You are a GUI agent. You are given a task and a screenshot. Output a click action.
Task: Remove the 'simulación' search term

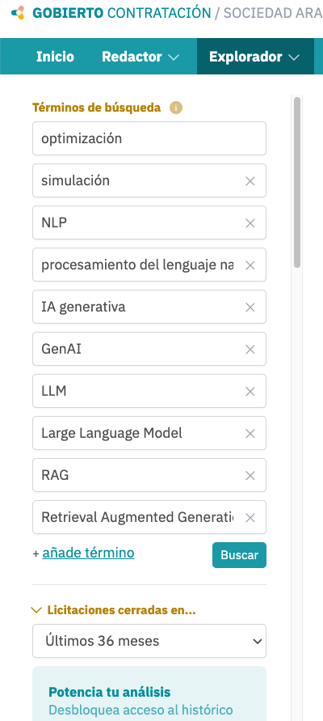click(250, 181)
